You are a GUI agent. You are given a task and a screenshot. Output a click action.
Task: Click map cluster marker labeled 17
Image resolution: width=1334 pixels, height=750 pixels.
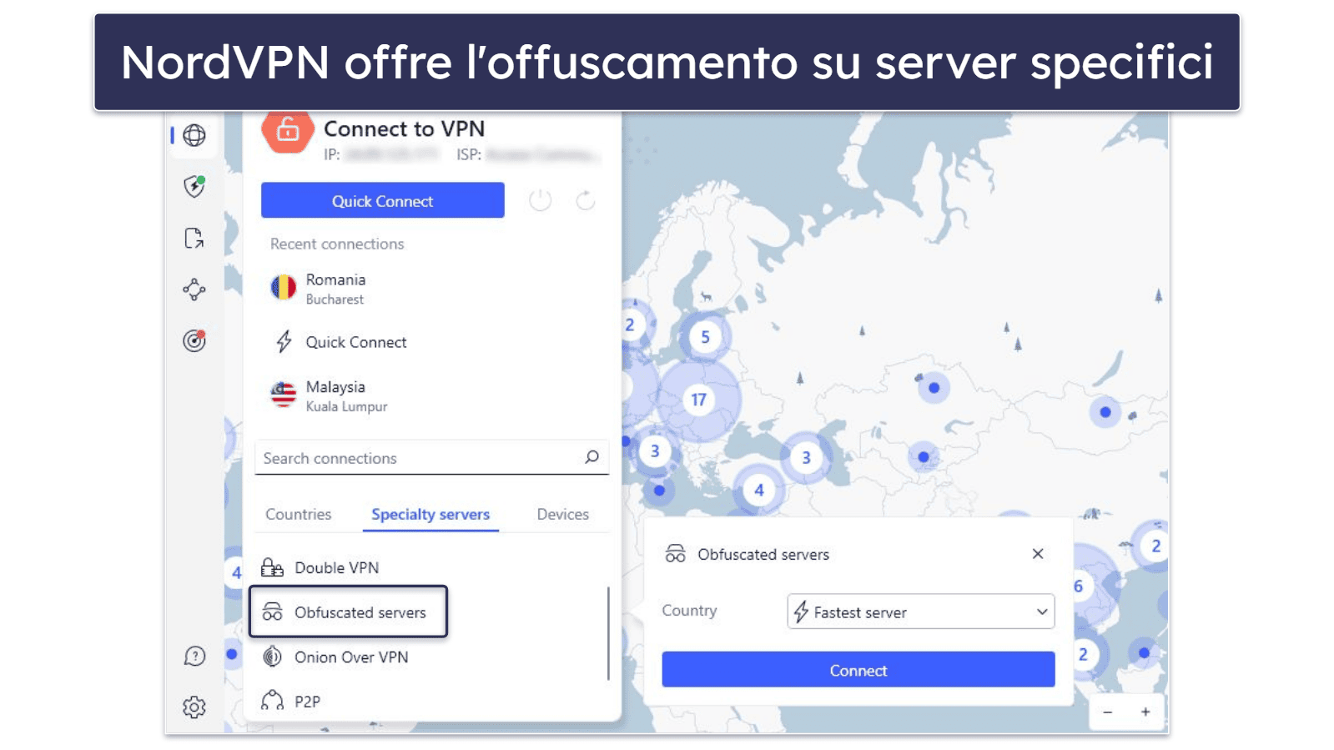(698, 400)
